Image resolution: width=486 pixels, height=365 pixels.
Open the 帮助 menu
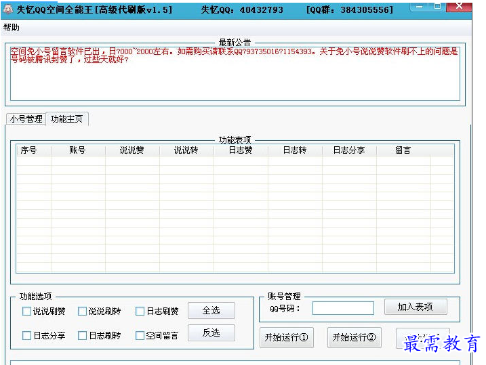pos(12,28)
